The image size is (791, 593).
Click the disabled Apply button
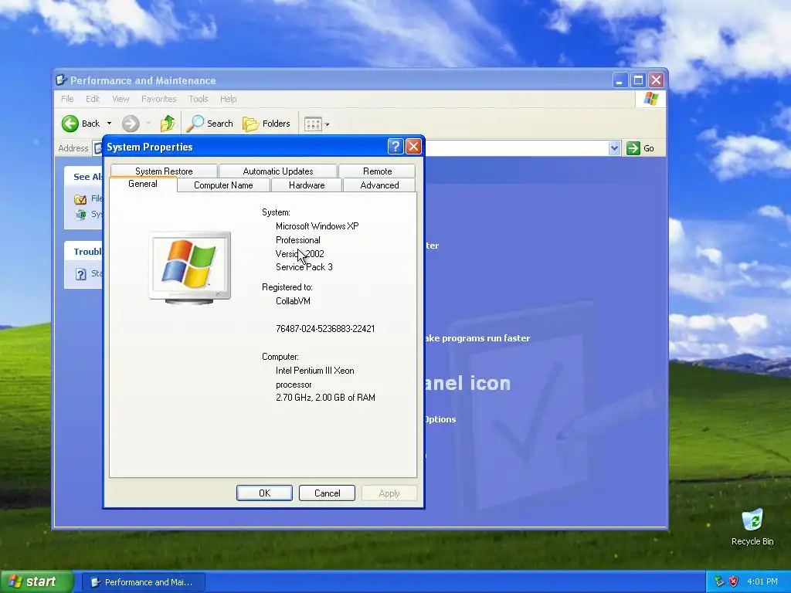(x=389, y=493)
